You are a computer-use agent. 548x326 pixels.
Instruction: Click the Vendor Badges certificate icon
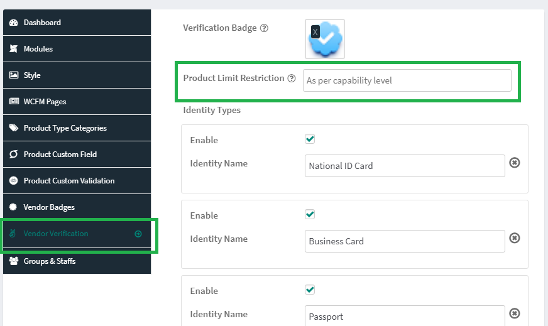[13, 207]
